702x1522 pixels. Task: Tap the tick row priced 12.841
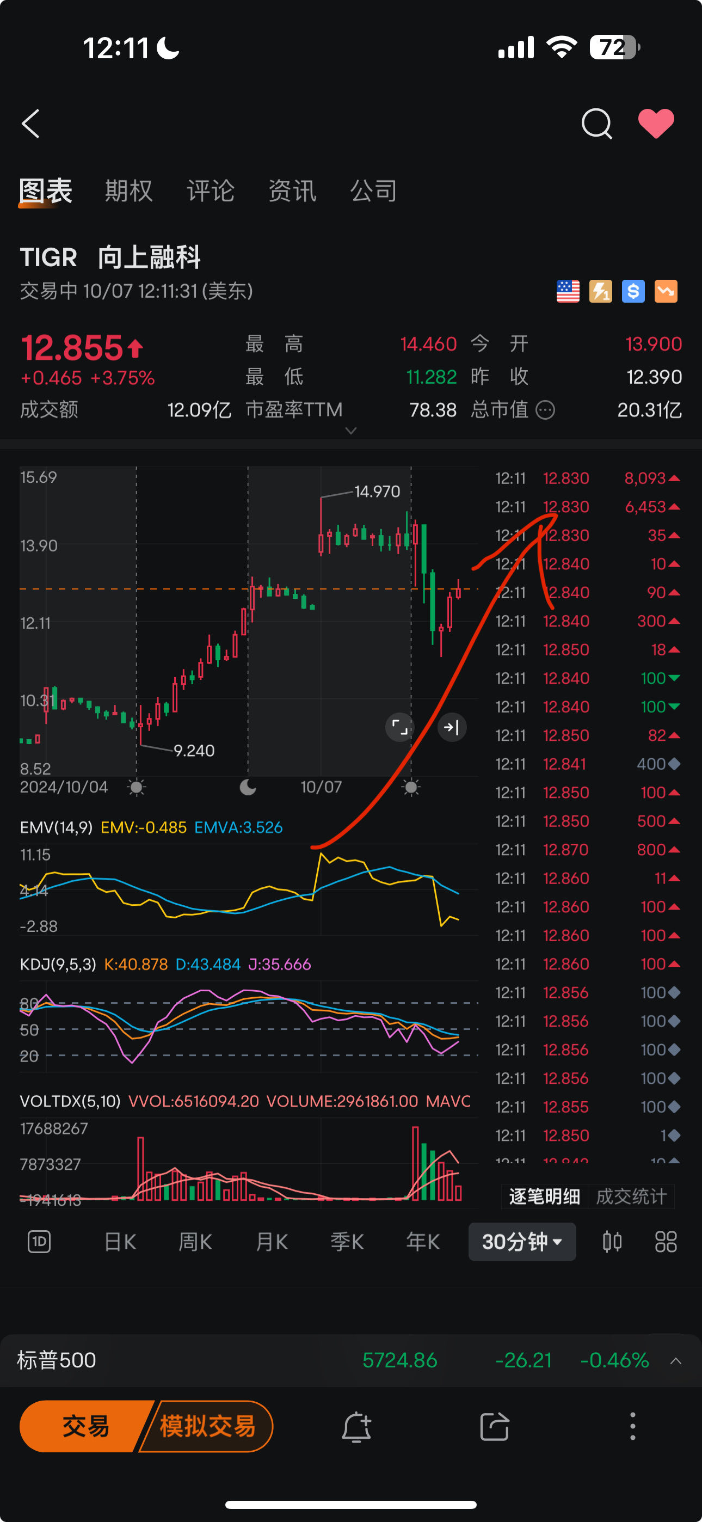[587, 764]
